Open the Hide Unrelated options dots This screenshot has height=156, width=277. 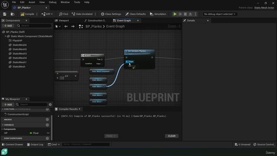pos(95,14)
